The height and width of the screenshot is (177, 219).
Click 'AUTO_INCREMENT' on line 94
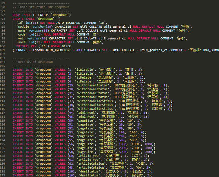pyautogui.click(x=69, y=23)
